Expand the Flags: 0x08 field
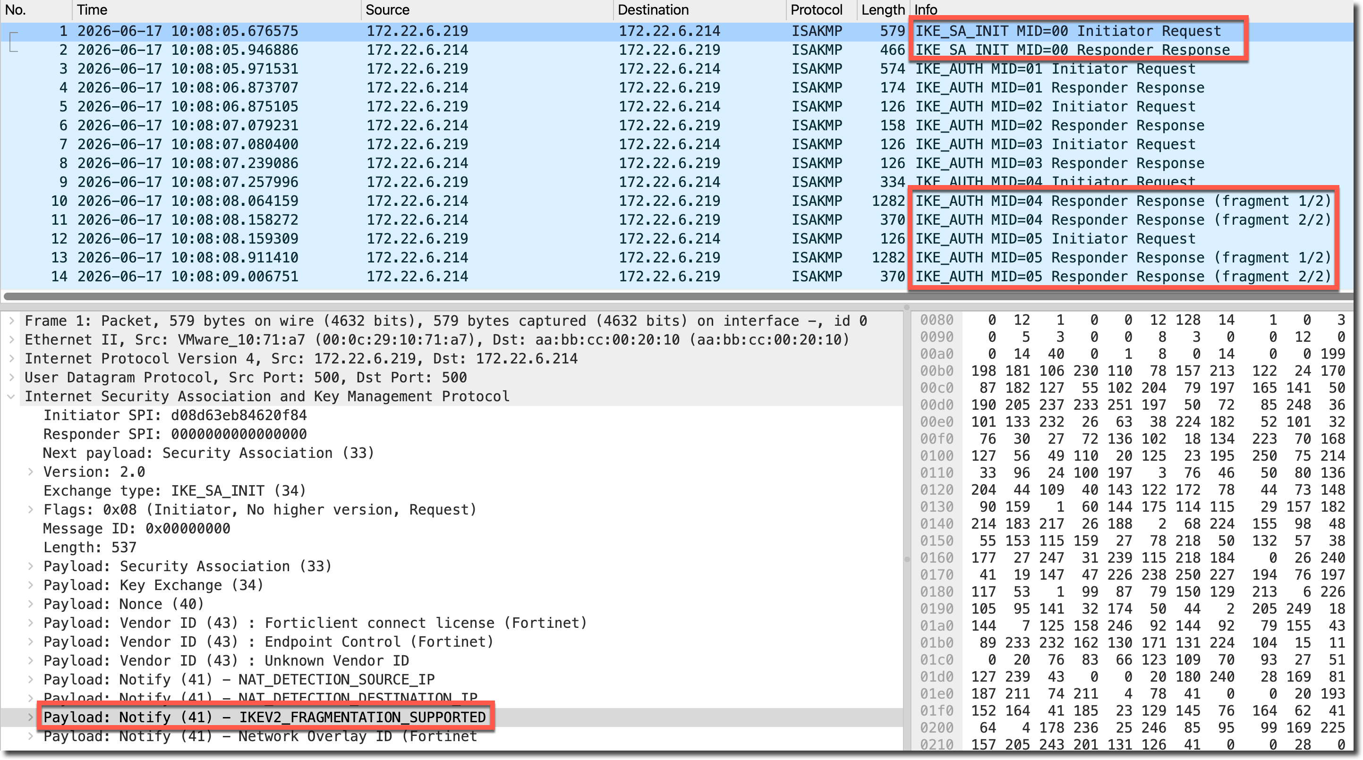This screenshot has height=760, width=1363. [31, 509]
